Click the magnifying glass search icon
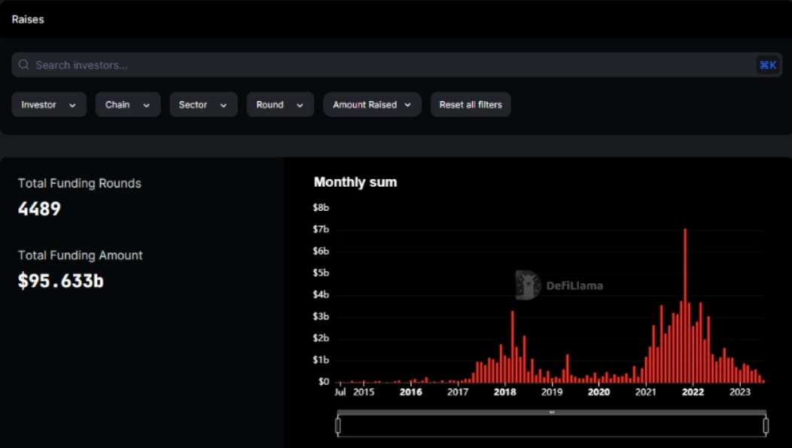Viewport: 792px width, 448px height. 23,65
